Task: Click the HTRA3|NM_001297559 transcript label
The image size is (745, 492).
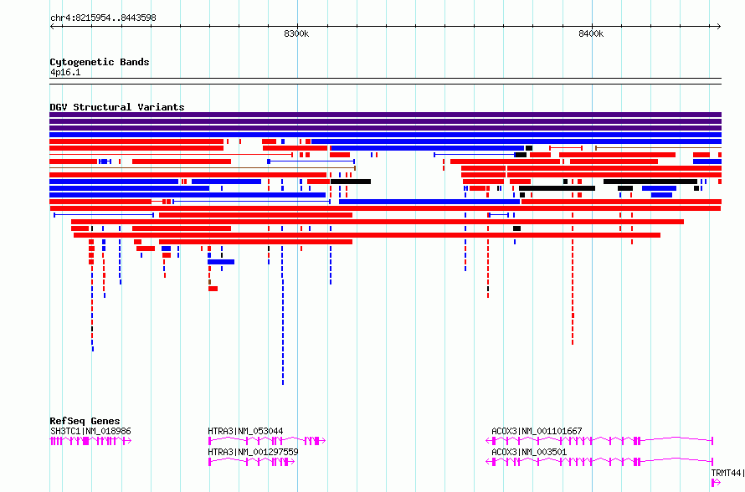Action: tap(253, 452)
